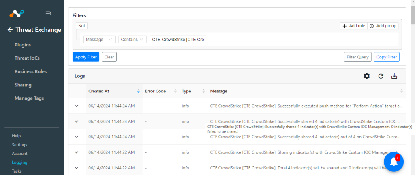
Task: Open Account in the sidebar
Action: pos(19,153)
